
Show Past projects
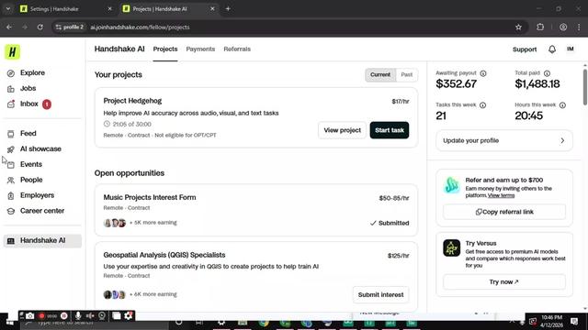click(x=406, y=75)
